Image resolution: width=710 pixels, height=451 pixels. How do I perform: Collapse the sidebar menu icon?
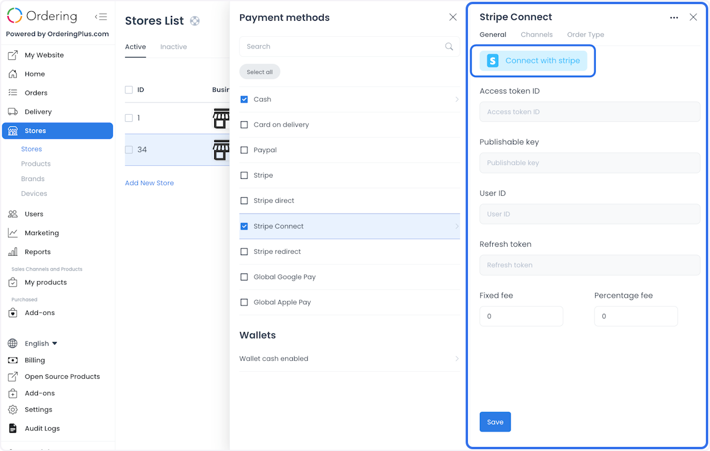tap(101, 17)
